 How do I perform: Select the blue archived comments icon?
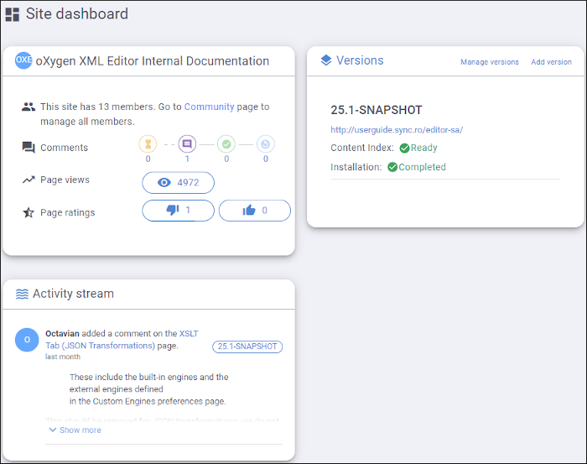click(x=266, y=144)
